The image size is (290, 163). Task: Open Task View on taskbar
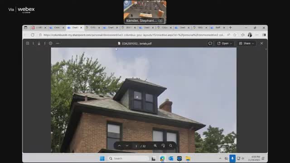point(154,158)
